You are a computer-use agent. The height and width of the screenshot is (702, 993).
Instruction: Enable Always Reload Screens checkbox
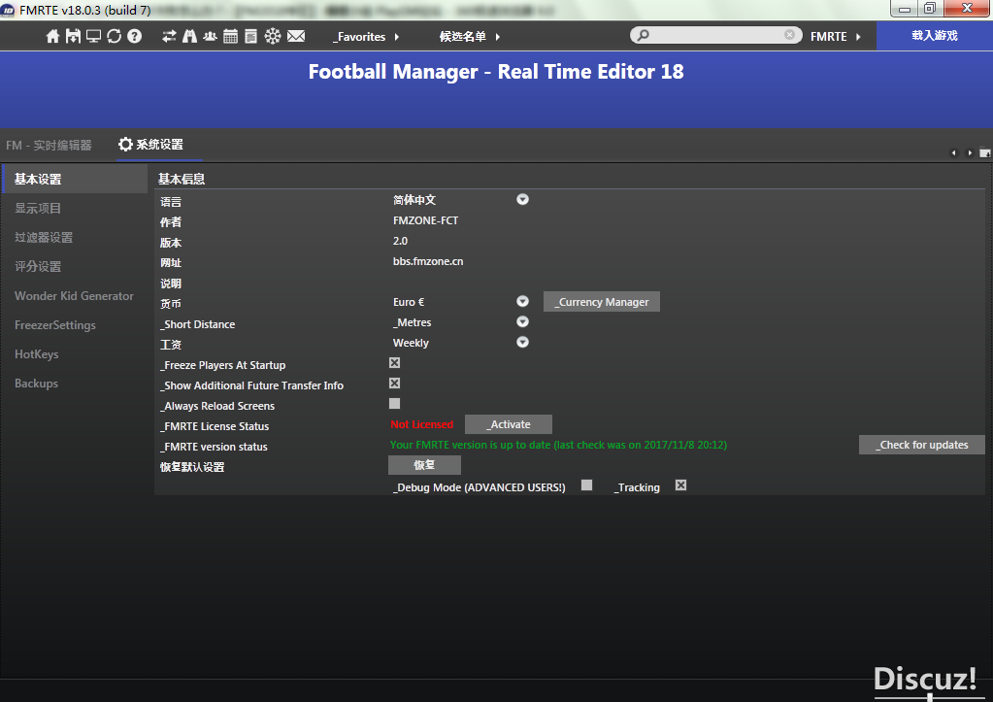click(394, 403)
